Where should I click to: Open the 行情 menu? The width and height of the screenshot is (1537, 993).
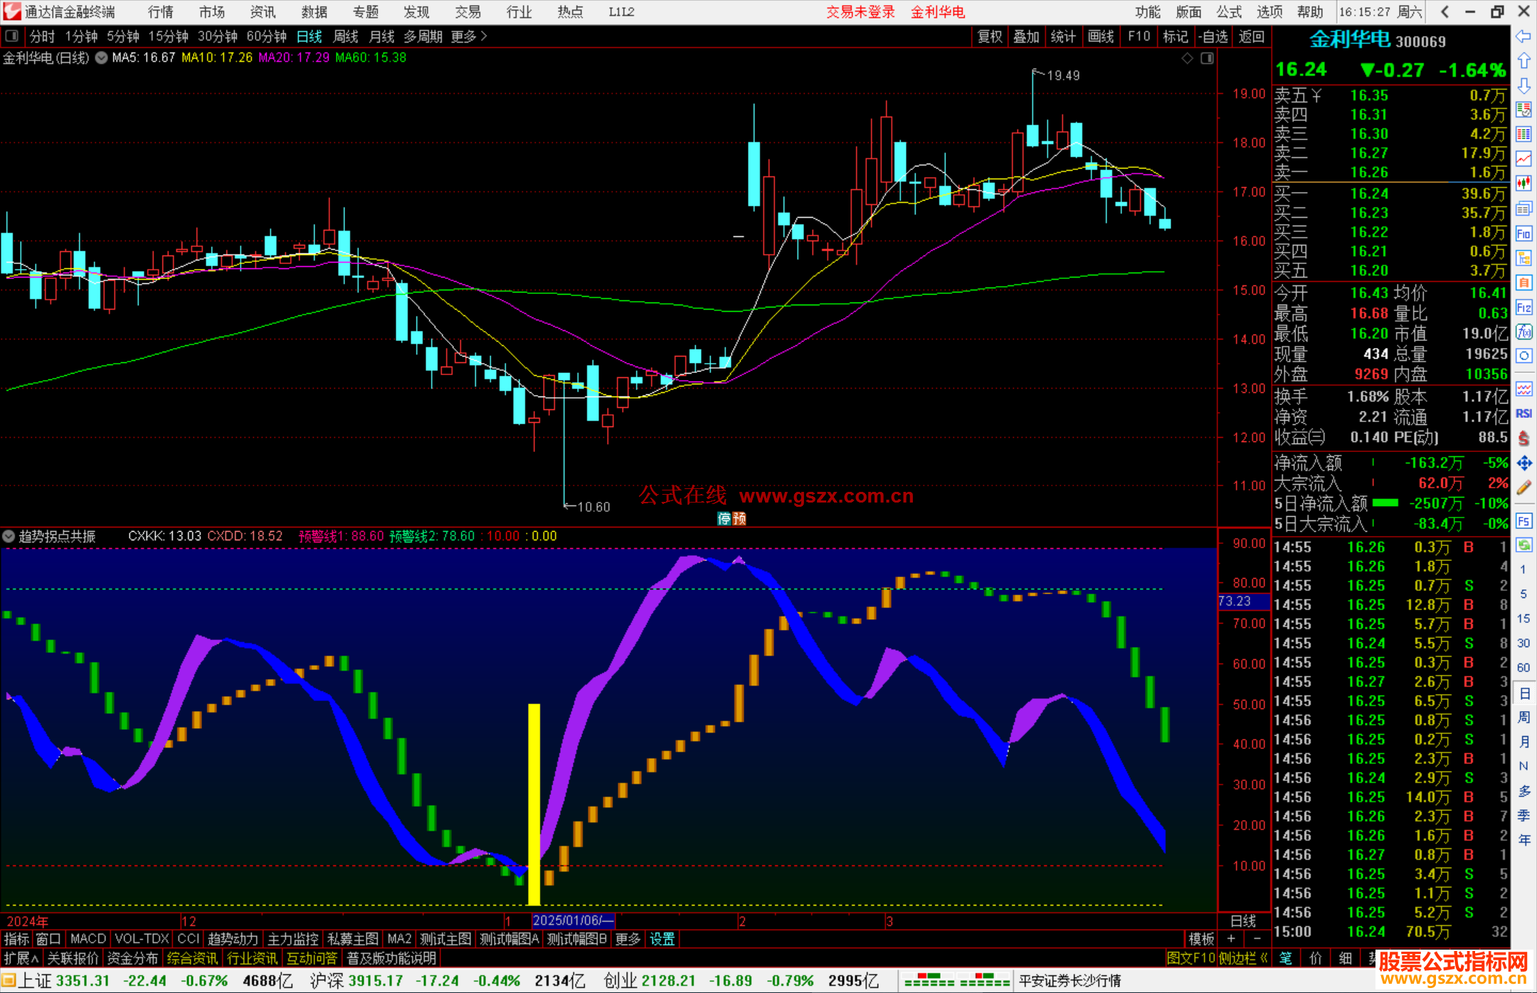click(161, 12)
